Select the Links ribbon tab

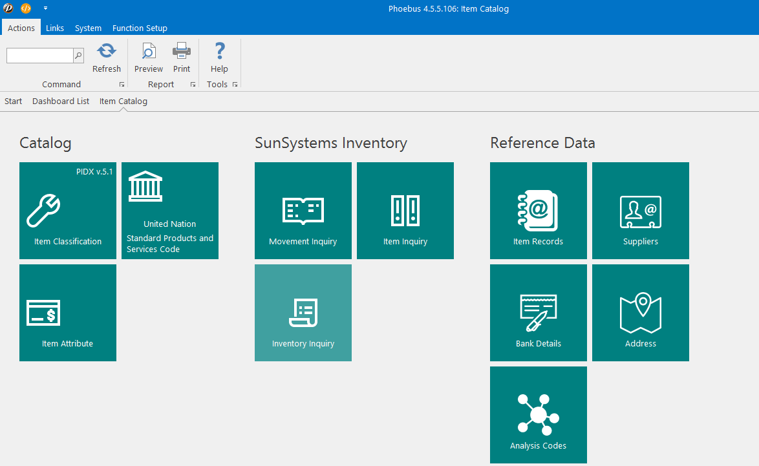tap(55, 28)
